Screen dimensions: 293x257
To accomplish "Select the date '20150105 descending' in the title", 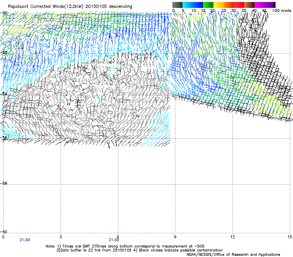I will pos(109,7).
